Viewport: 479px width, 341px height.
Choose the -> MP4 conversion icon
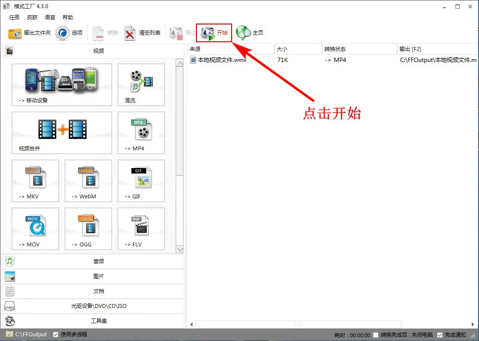pyautogui.click(x=141, y=133)
